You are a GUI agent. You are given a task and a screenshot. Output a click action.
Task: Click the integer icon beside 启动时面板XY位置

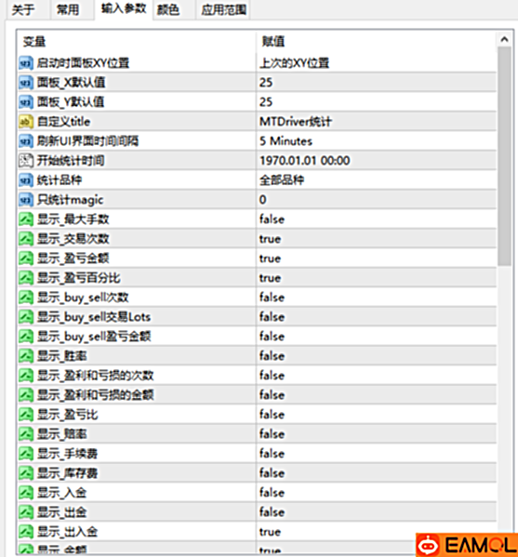(x=26, y=63)
